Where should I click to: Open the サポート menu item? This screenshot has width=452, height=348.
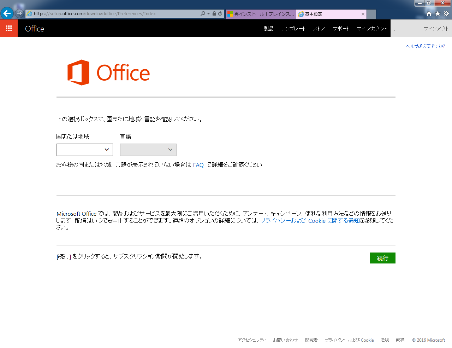(341, 29)
